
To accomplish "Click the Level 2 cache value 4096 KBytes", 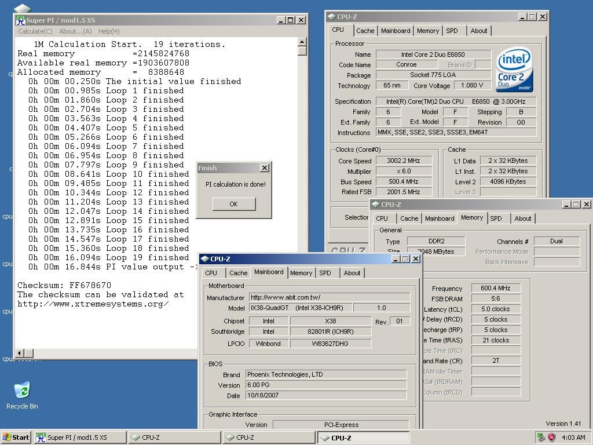I will click(x=508, y=181).
